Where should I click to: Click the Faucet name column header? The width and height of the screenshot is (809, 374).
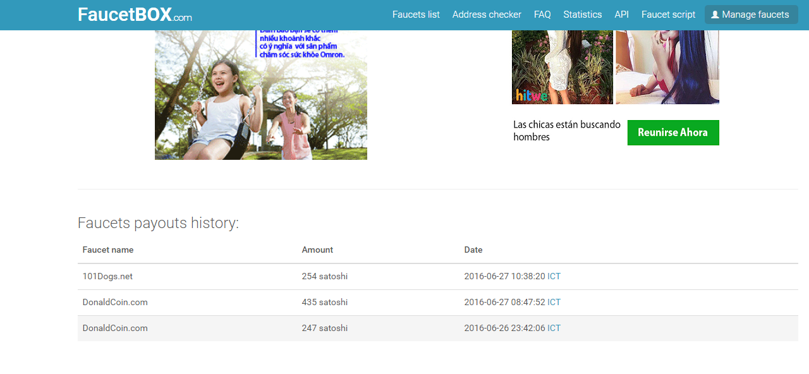(108, 250)
